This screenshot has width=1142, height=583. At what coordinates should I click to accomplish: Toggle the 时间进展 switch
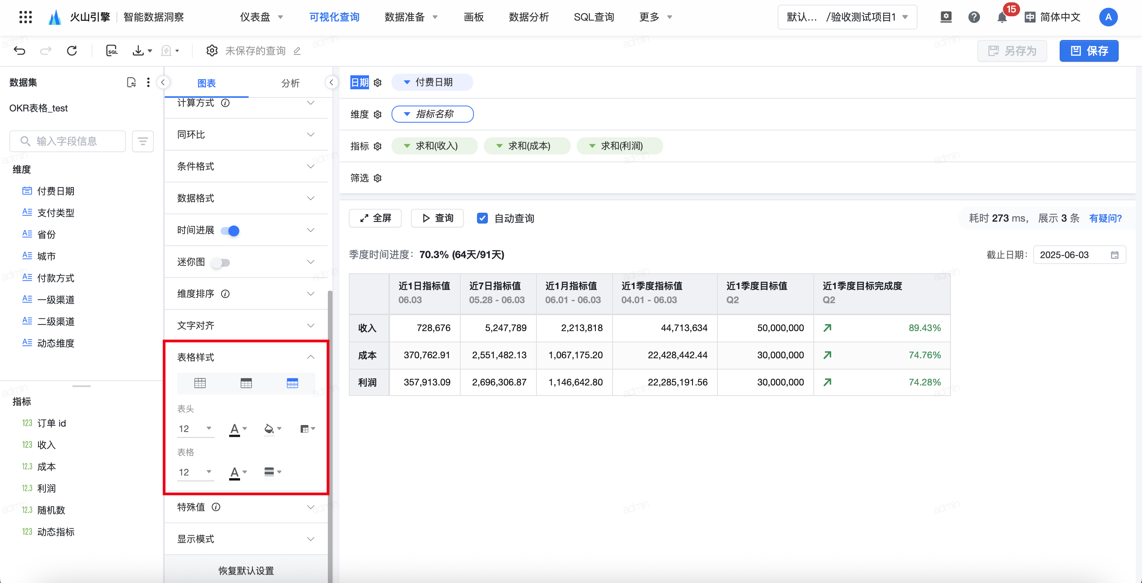point(230,231)
